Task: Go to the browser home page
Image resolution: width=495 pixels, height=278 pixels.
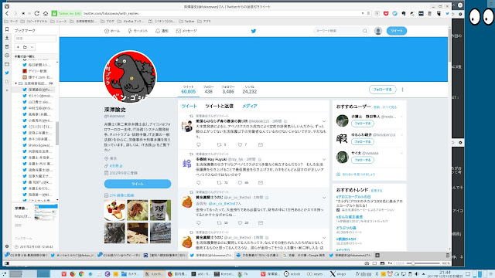Action: (x=46, y=14)
